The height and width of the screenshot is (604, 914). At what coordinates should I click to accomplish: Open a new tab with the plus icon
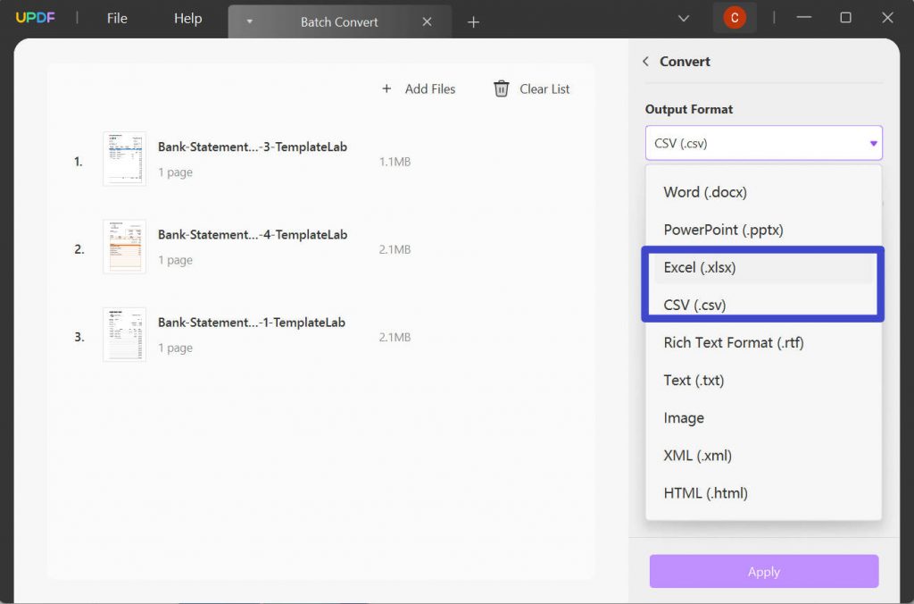pos(473,21)
